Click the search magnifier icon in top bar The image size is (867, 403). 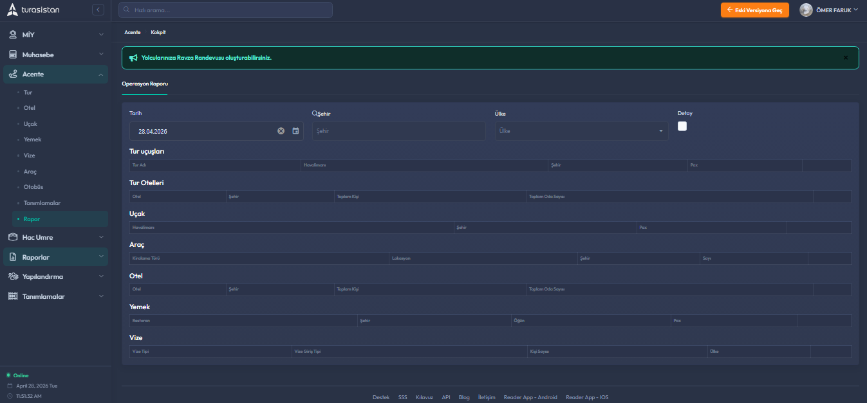(127, 10)
